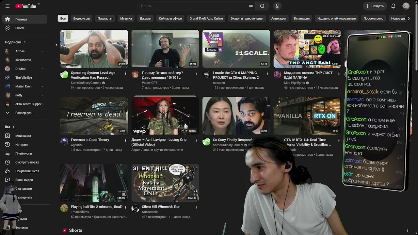This screenshot has width=418, height=235.
Task: Open the hamburger guide menu
Action: tap(8, 6)
